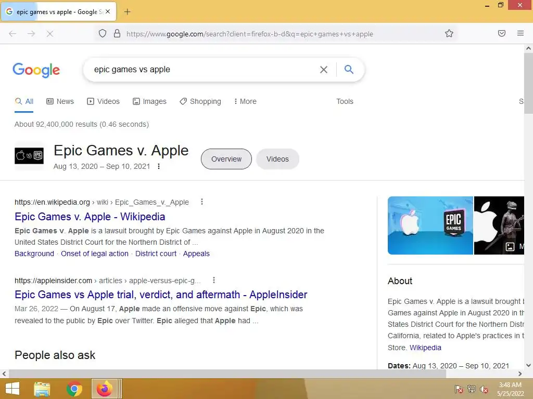Go to the Google logo homepage
Screen dimensions: 533x399
[x=36, y=70]
